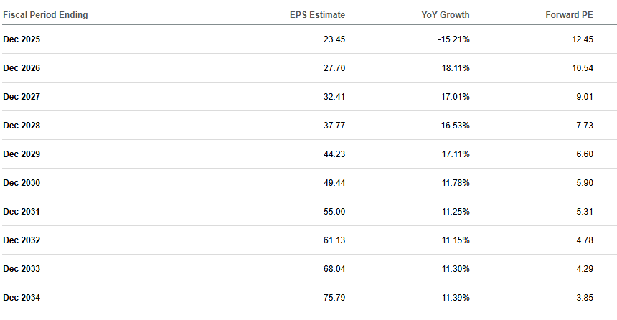Click the Dec 2034 fiscal period
Screen dimensions: 617x320
pos(22,298)
